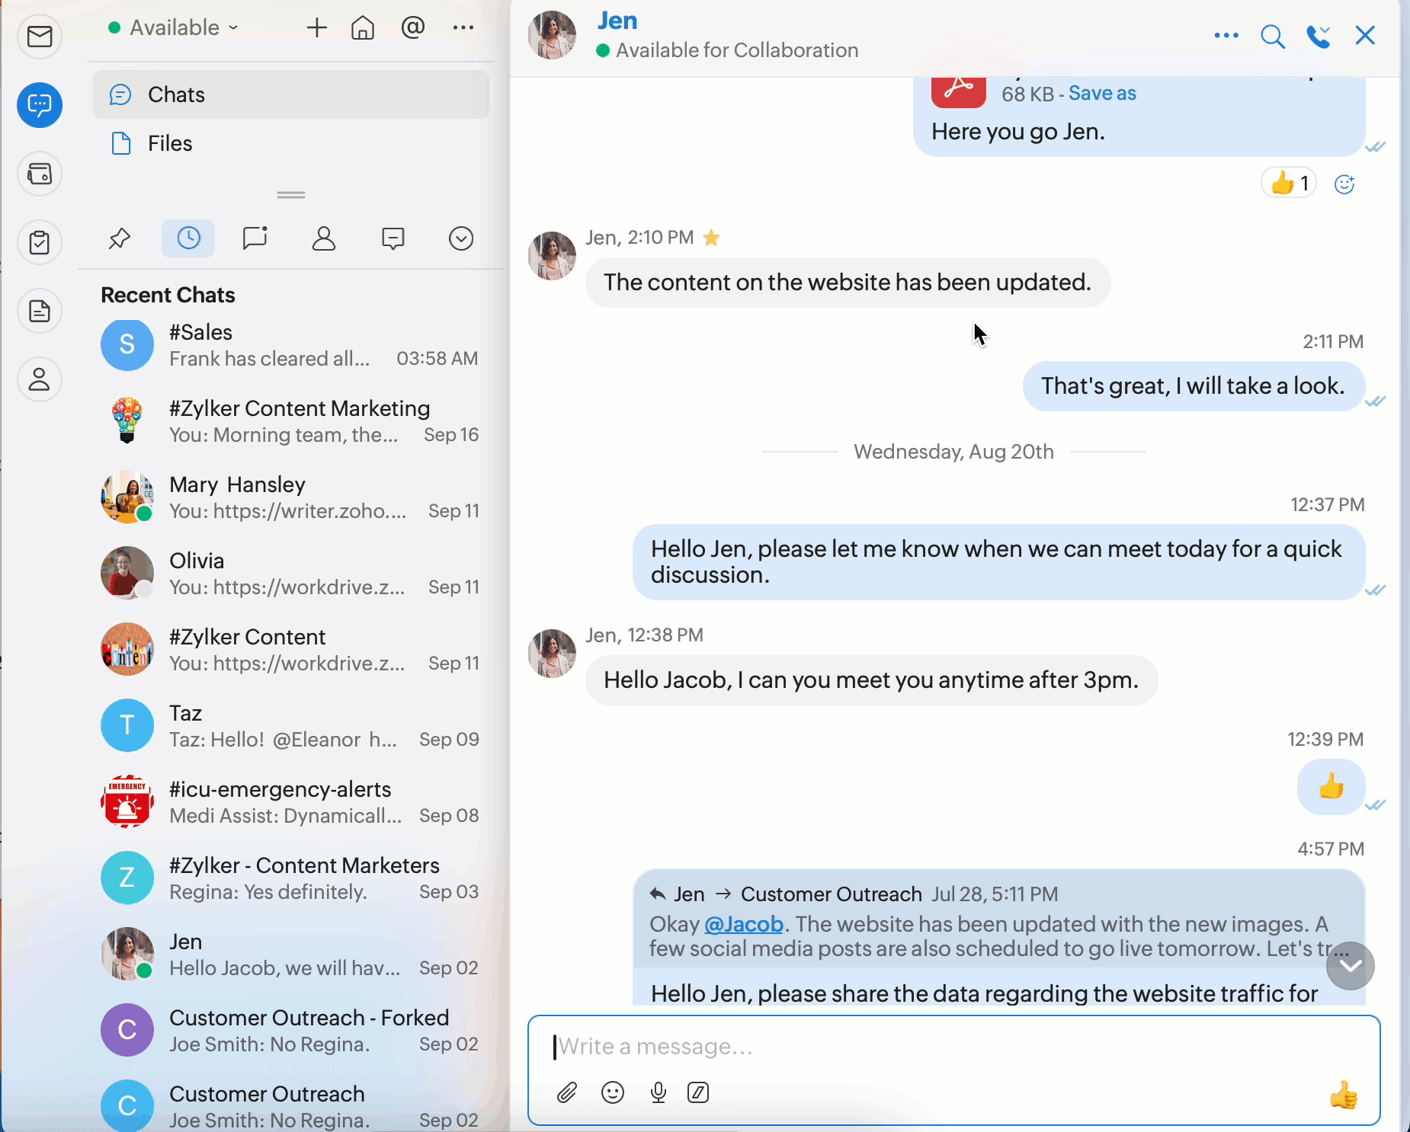Click in the Write a message field
The width and height of the screenshot is (1410, 1132).
(x=953, y=1047)
